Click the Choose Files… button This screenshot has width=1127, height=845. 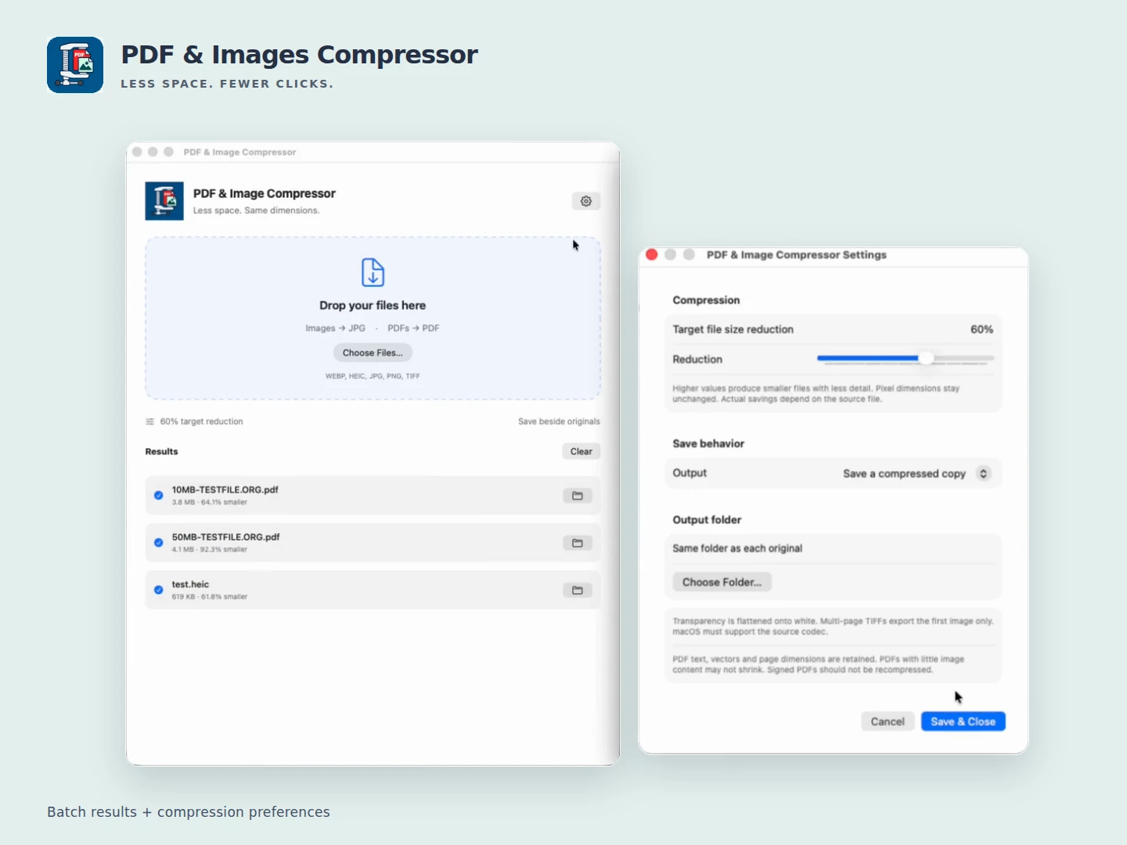[373, 353]
